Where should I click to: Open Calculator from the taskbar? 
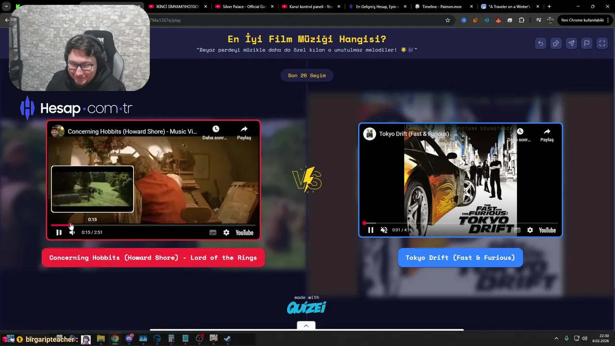pos(171,339)
